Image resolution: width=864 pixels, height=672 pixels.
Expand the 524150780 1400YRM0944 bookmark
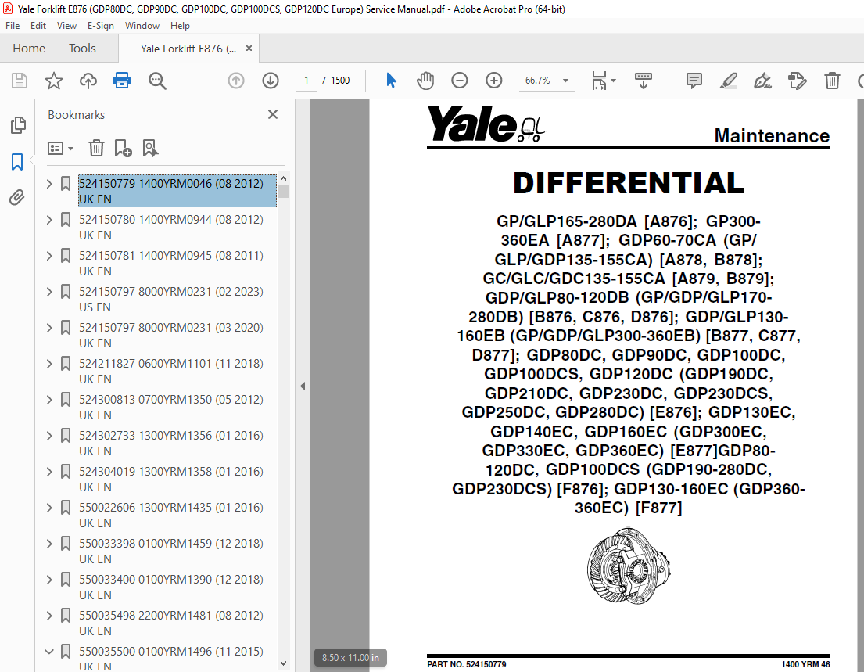coord(49,220)
